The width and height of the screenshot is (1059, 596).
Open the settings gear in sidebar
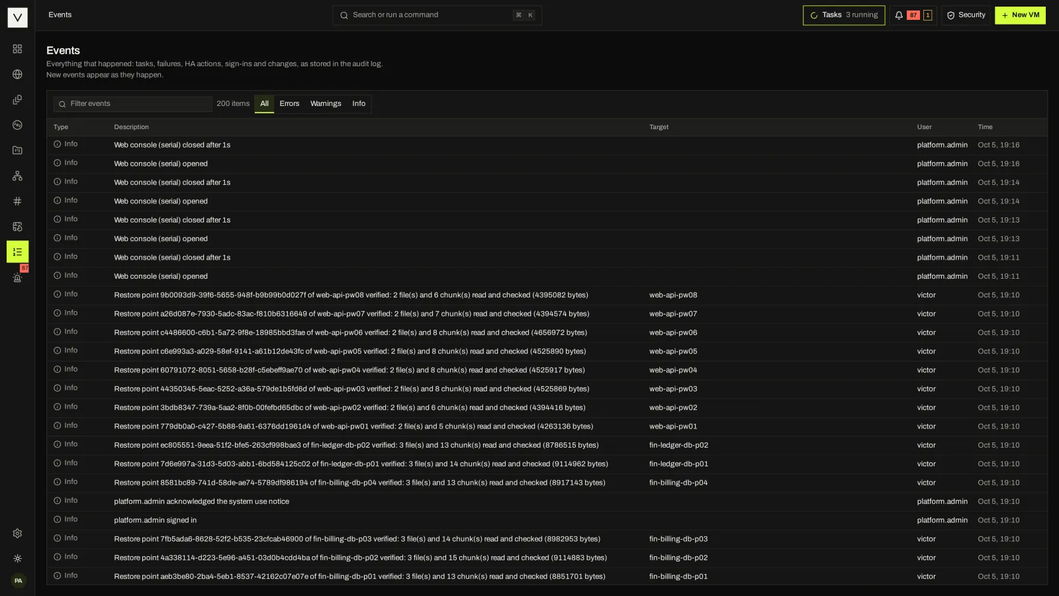(x=17, y=534)
